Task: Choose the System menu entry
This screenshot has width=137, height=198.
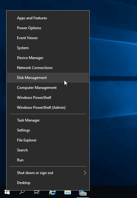Action: 48,48
